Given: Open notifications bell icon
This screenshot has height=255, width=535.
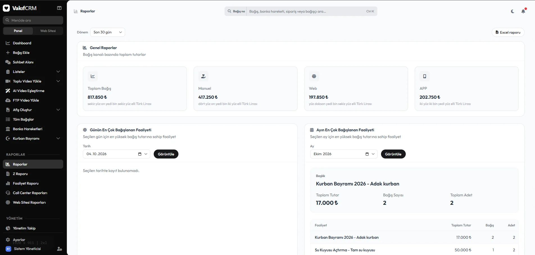Looking at the screenshot, I should click(x=523, y=12).
